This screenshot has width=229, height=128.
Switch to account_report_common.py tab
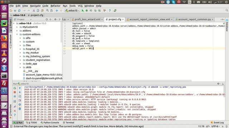pyautogui.click(x=194, y=19)
